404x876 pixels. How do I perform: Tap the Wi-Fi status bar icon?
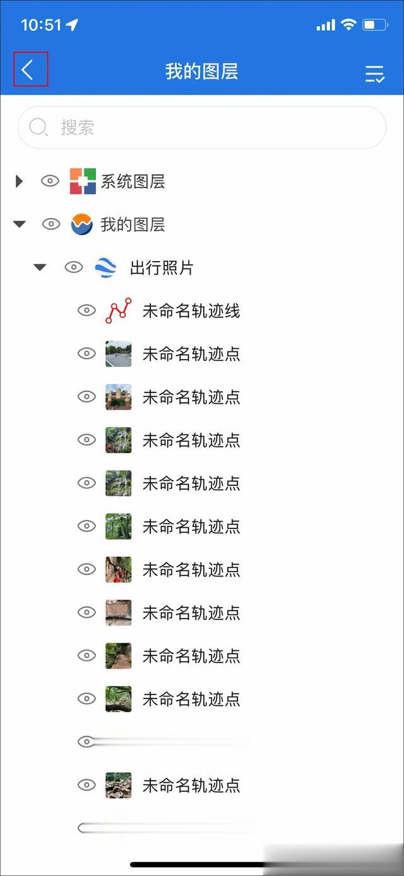pyautogui.click(x=348, y=25)
